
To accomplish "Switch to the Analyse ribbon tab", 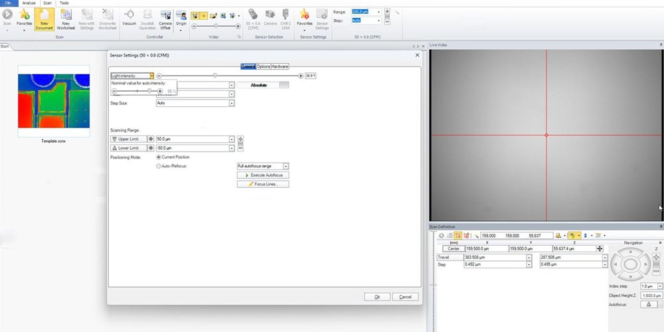I will tap(29, 3).
